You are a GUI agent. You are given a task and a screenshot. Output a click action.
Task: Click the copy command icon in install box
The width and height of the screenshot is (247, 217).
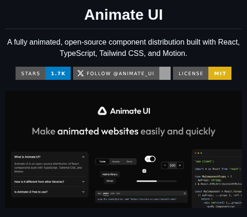click(185, 194)
